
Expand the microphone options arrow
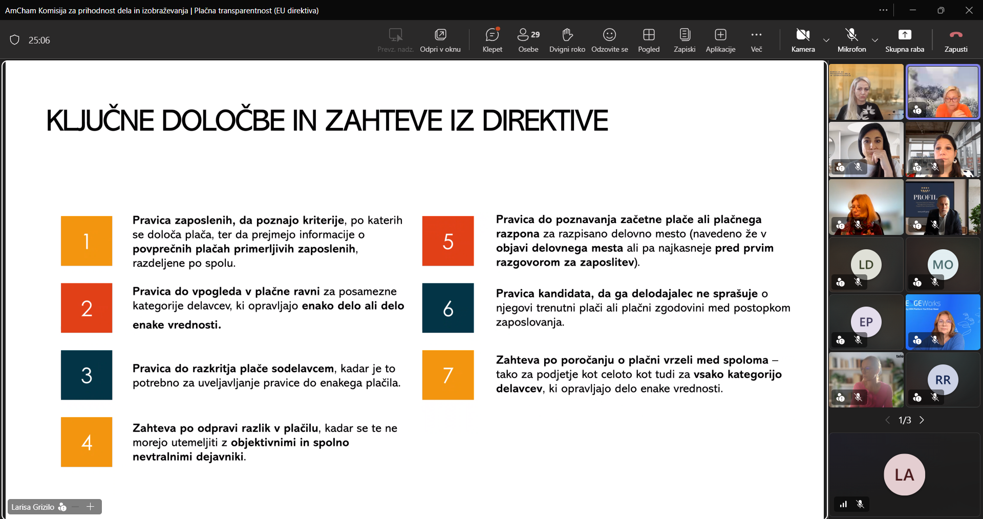coord(875,40)
